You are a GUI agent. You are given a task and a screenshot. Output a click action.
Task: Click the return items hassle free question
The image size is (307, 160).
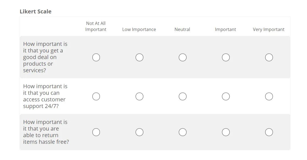coord(46,132)
